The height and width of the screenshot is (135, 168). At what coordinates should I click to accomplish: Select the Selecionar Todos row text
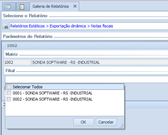click(x=27, y=87)
